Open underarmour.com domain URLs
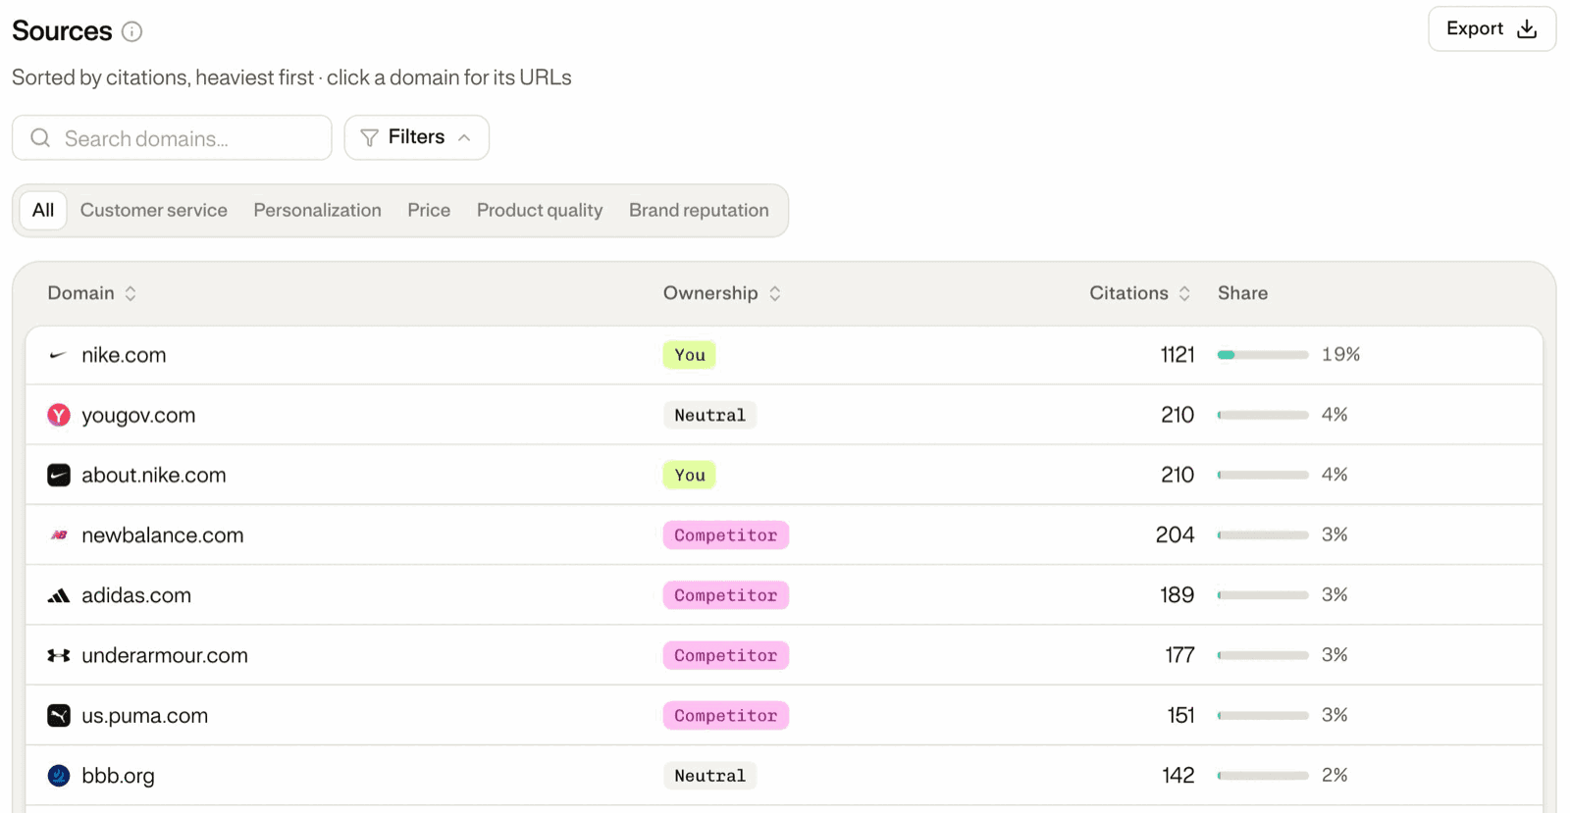Screen dimensions: 1570x813 [x=165, y=655]
